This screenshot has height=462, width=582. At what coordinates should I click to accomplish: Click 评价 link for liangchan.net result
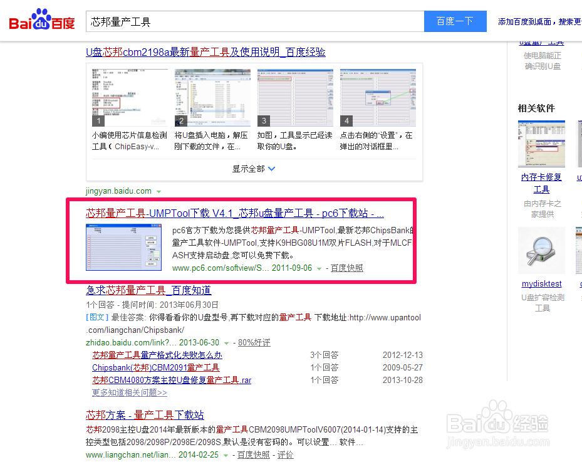tap(286, 455)
